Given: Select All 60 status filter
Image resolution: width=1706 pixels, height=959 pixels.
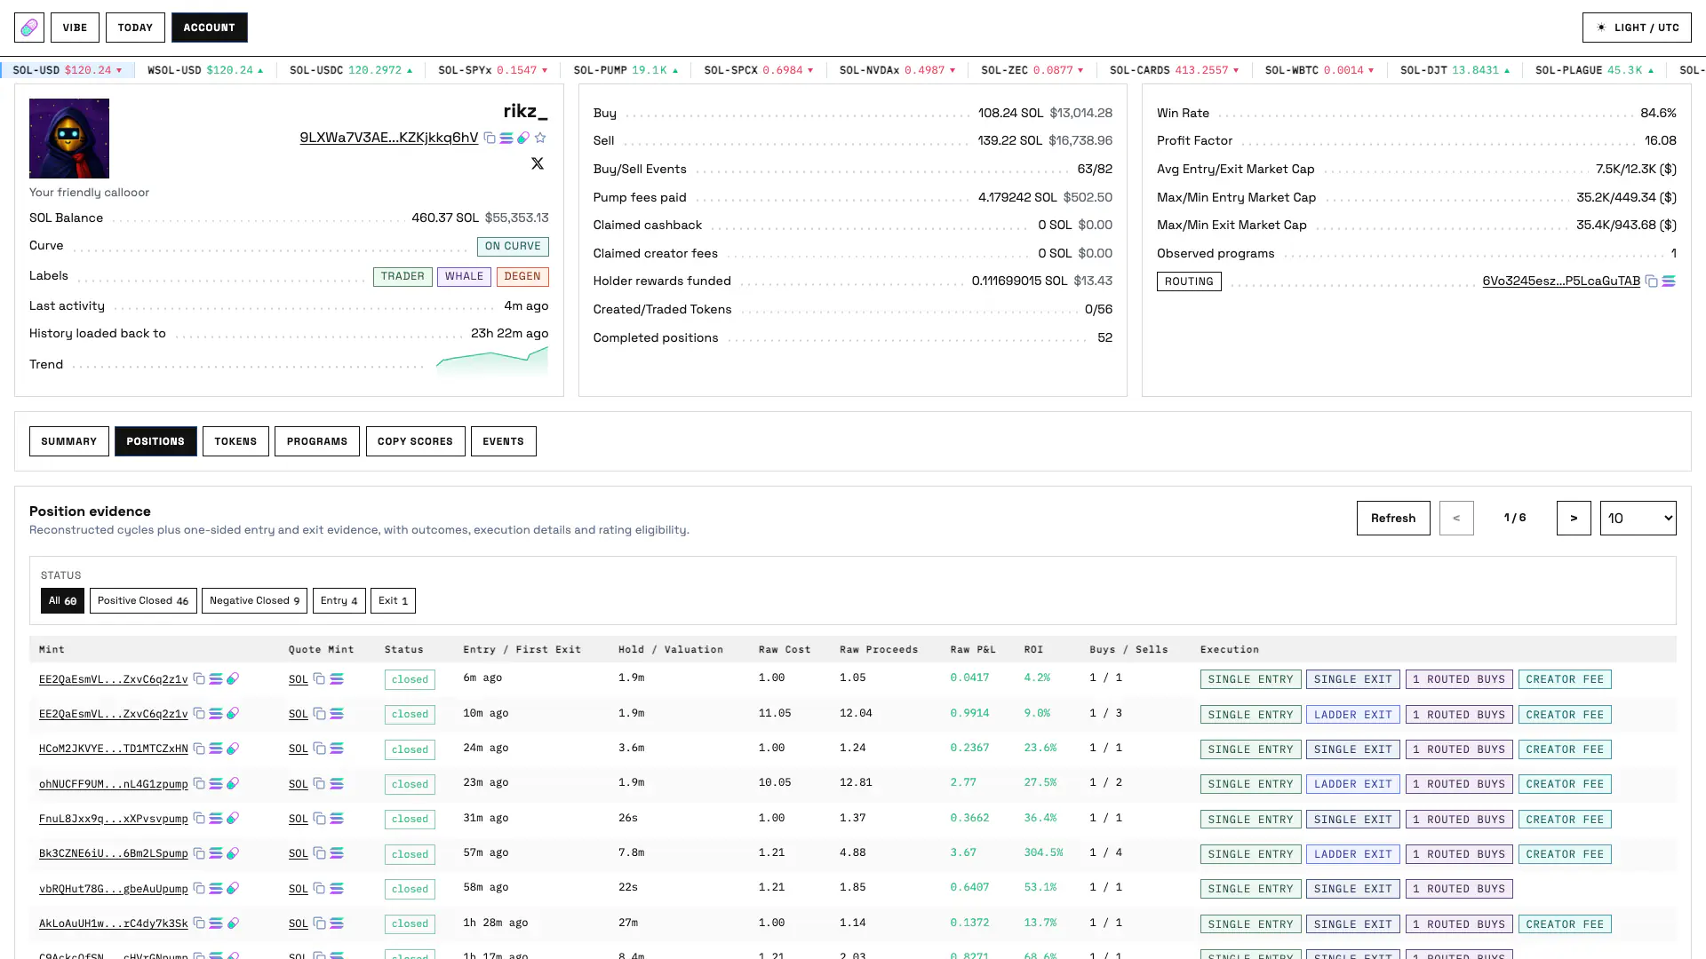Looking at the screenshot, I should (x=62, y=600).
